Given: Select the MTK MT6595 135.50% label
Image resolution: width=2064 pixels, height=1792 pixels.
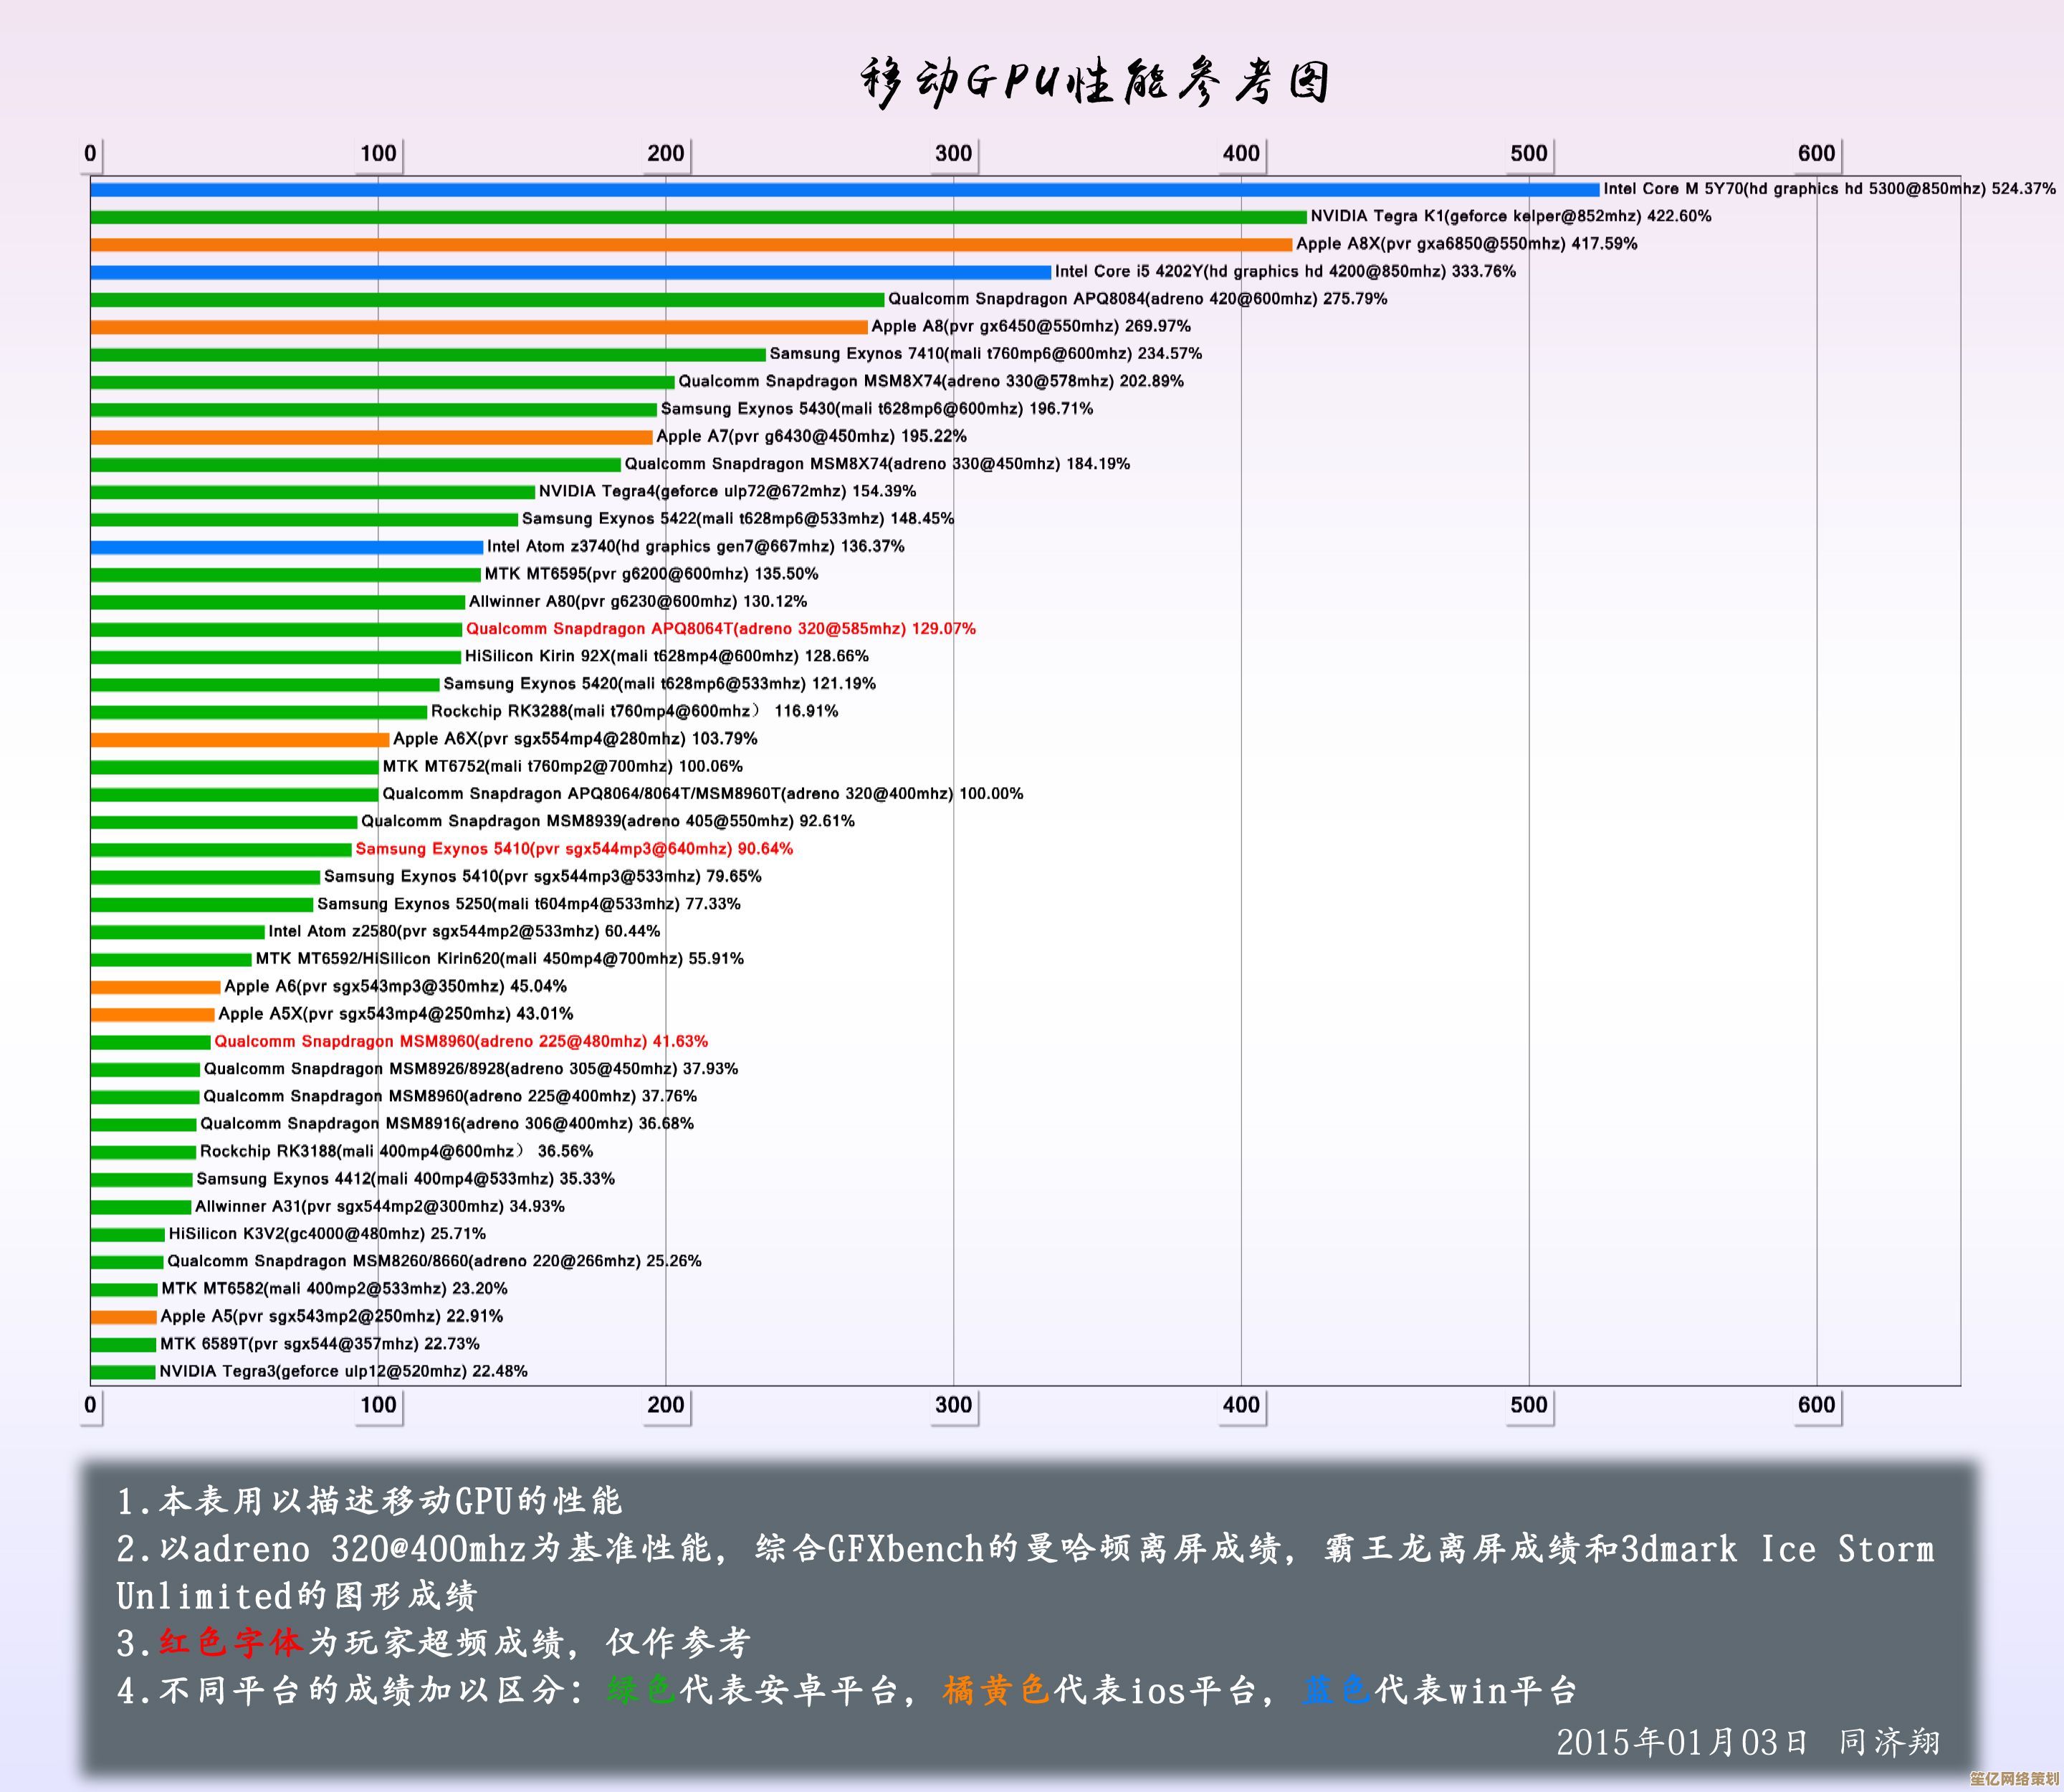Looking at the screenshot, I should pyautogui.click(x=651, y=574).
